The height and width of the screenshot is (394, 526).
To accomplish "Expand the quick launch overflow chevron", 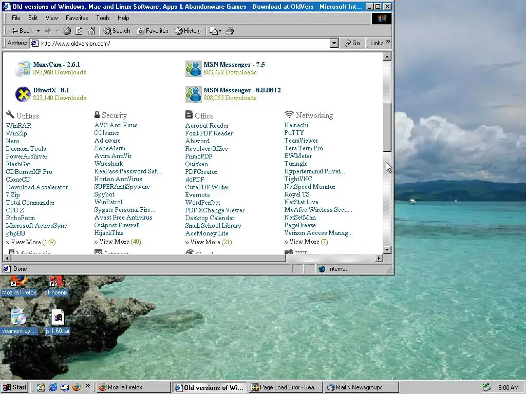I will (x=87, y=386).
